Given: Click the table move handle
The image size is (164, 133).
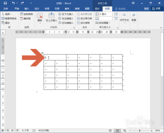Looking at the screenshot, I should coord(42,53).
